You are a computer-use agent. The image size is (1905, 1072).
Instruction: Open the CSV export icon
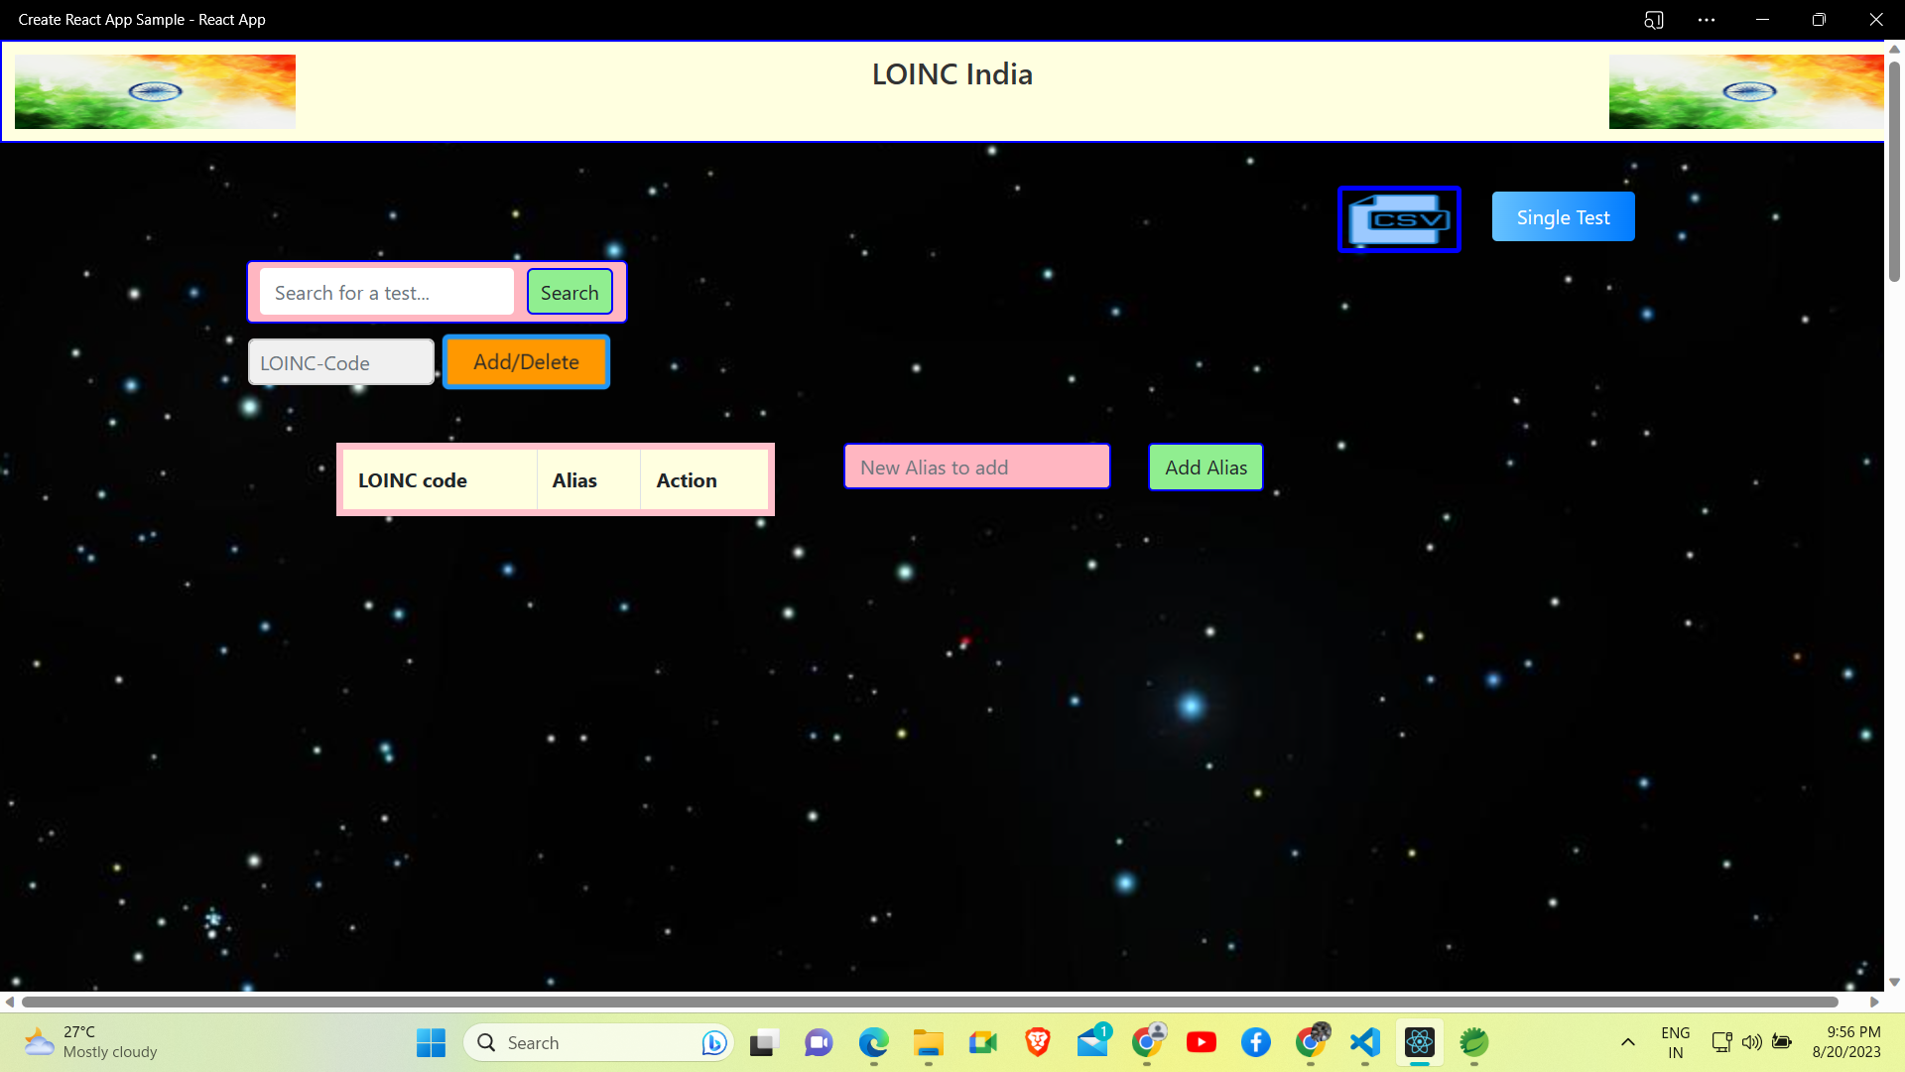[x=1399, y=218]
